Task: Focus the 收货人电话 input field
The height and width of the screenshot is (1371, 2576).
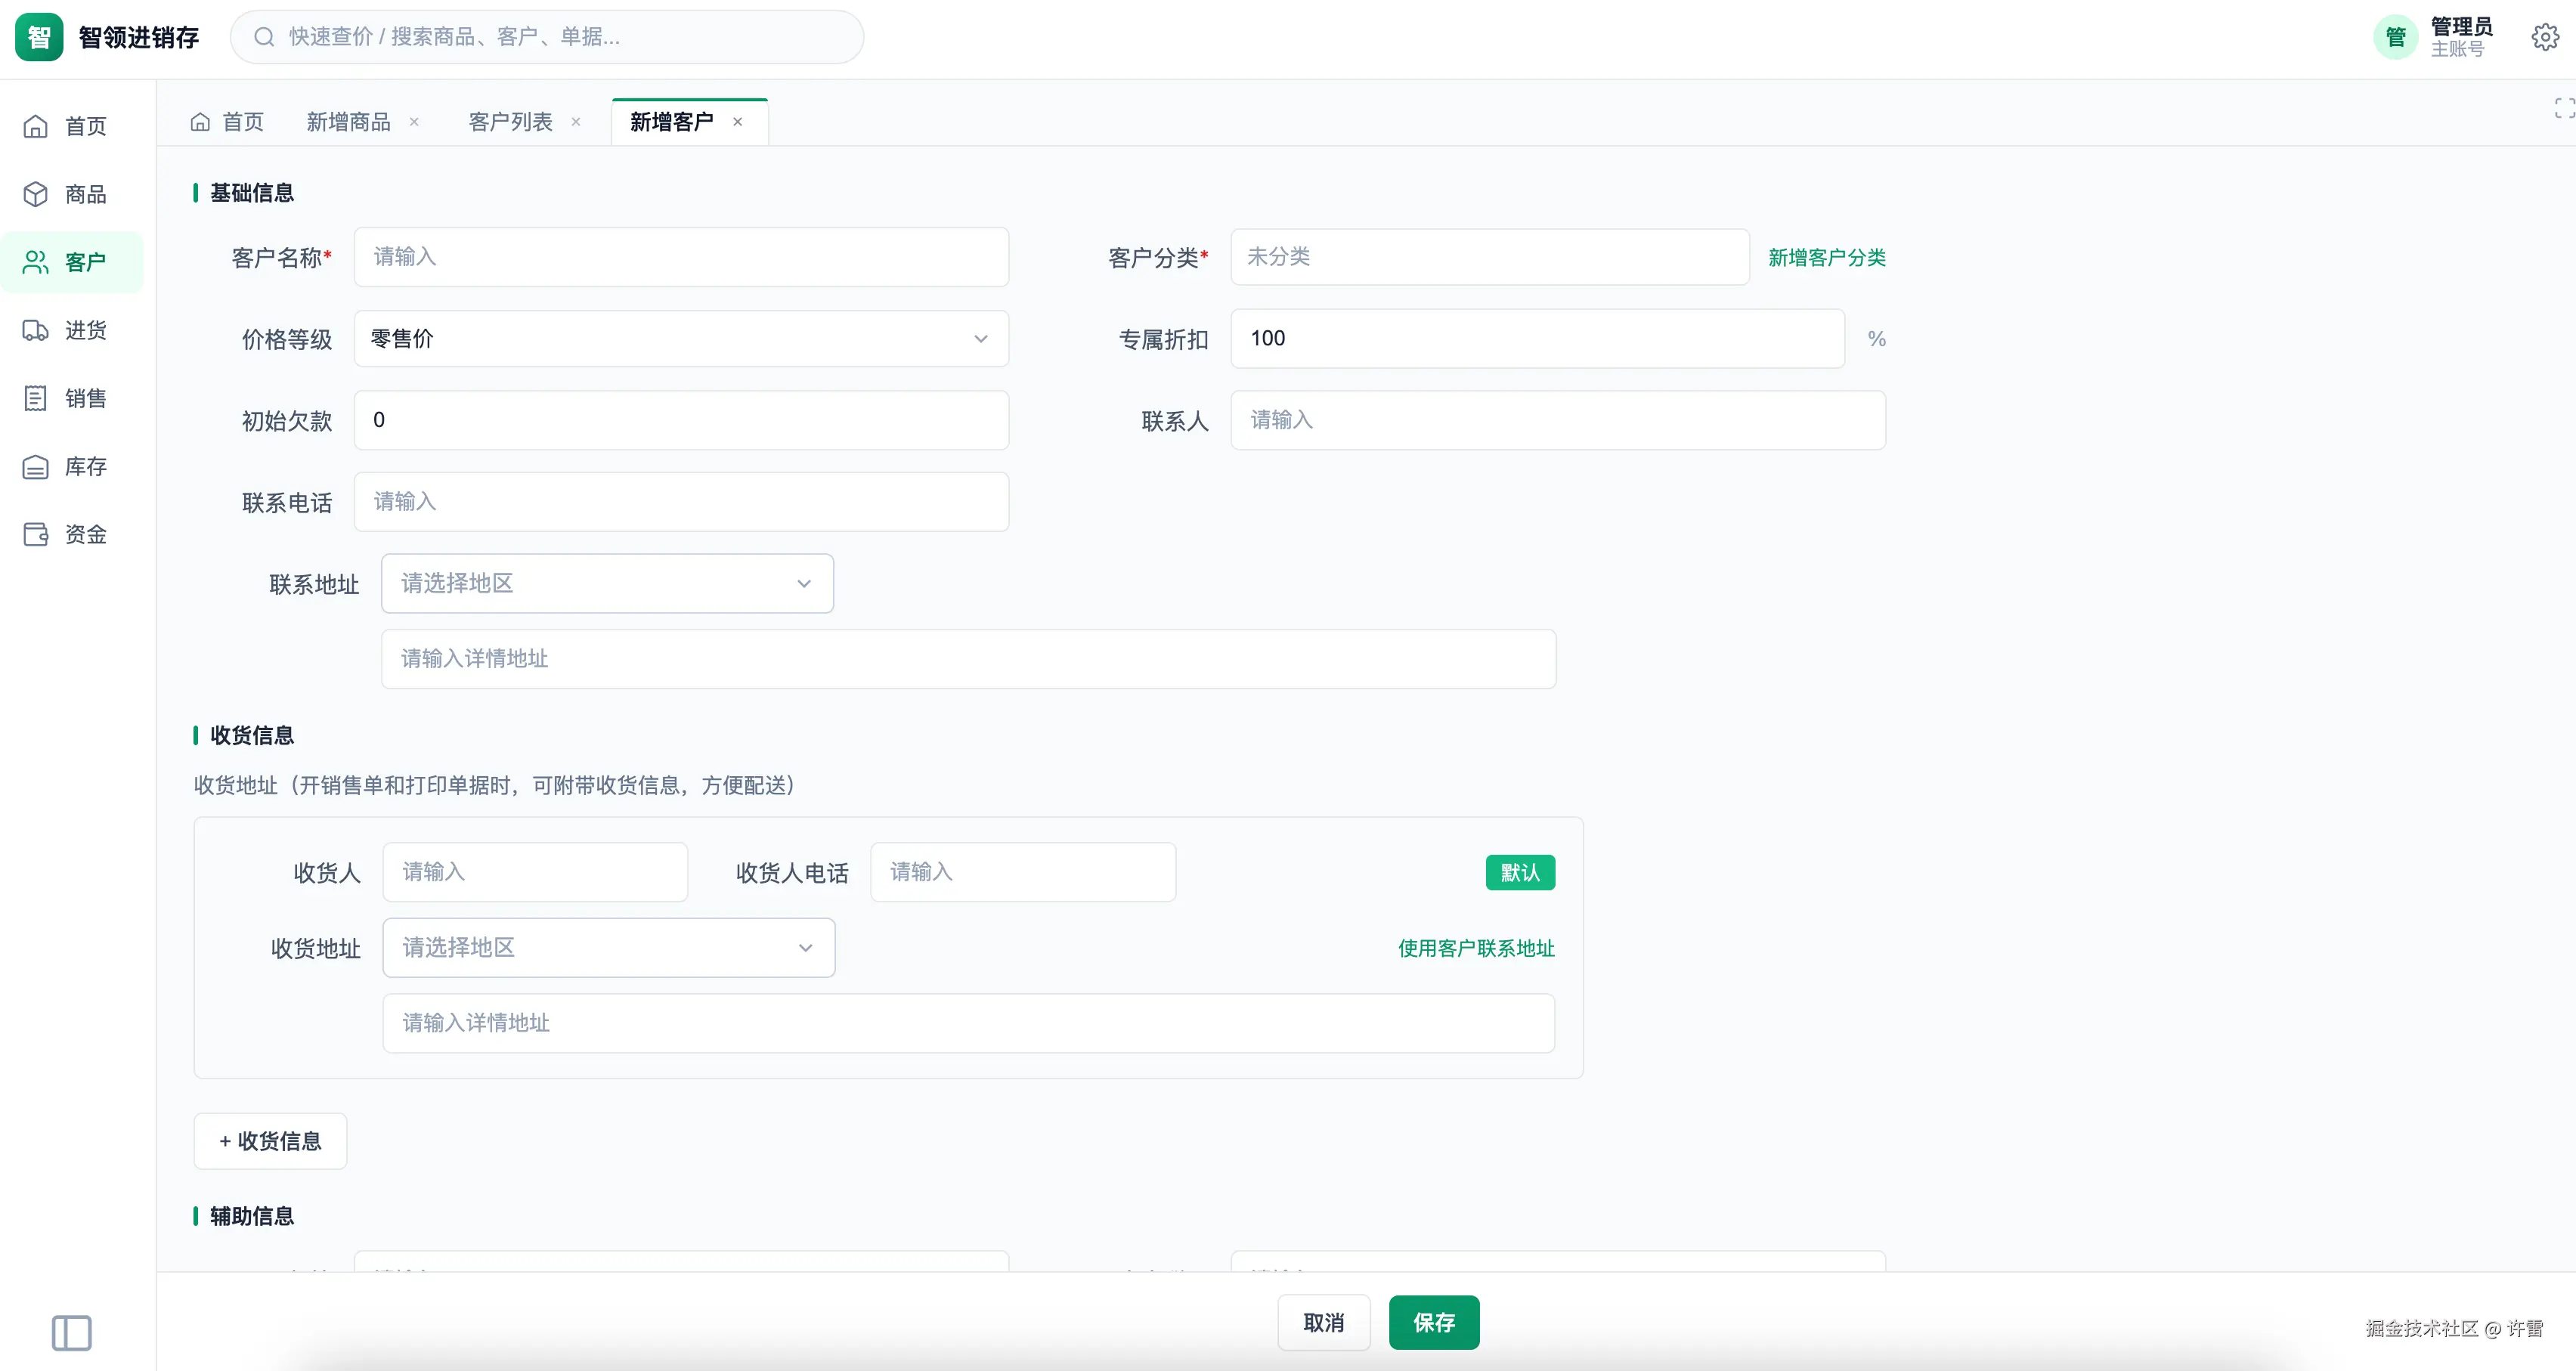Action: coord(1023,872)
